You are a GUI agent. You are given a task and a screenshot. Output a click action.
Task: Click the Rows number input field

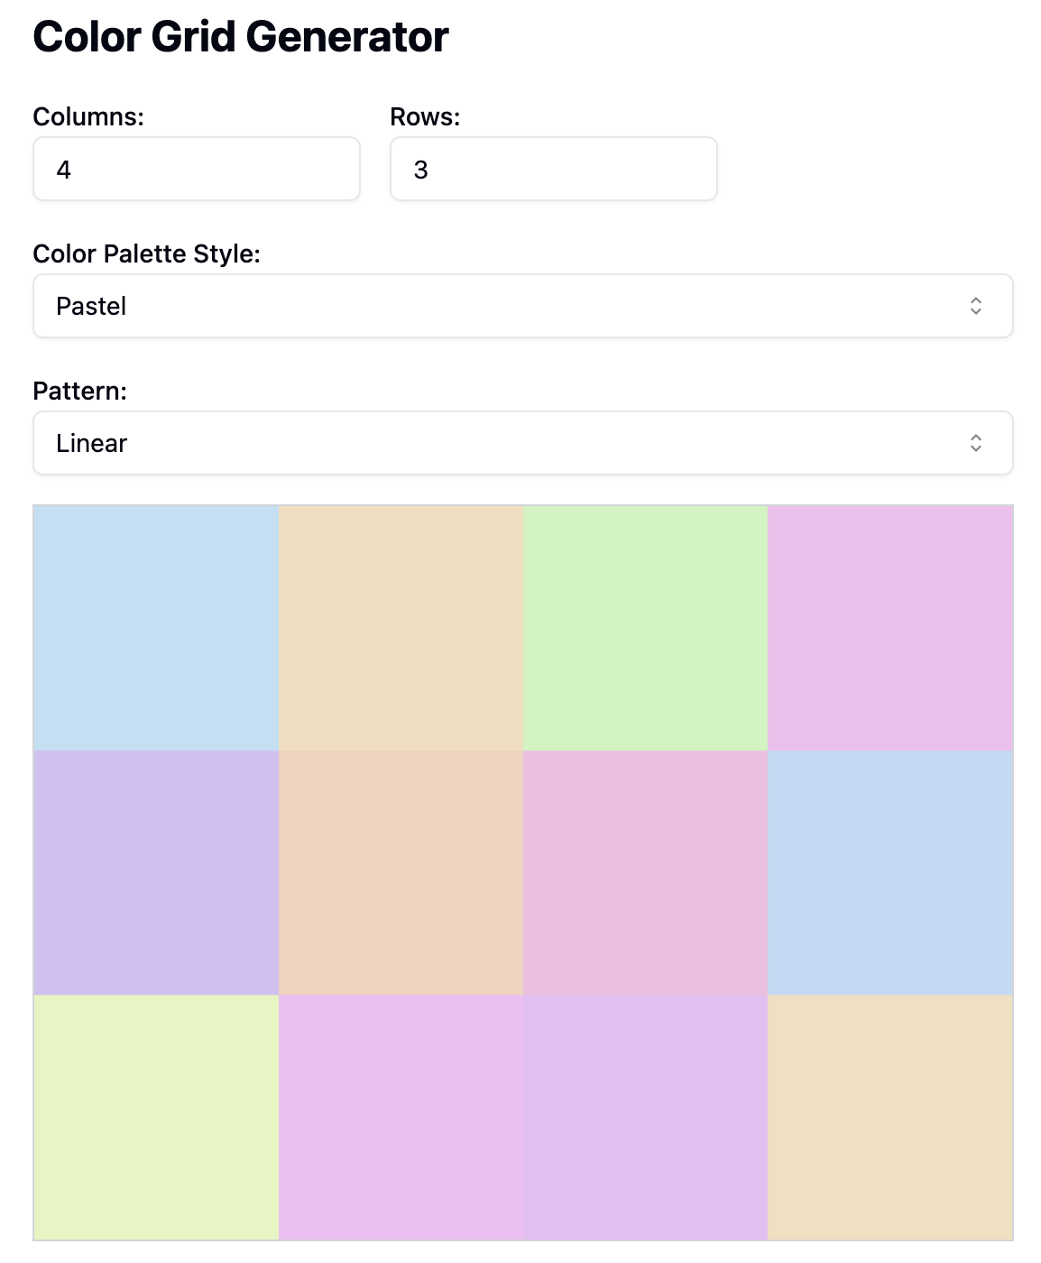point(553,170)
